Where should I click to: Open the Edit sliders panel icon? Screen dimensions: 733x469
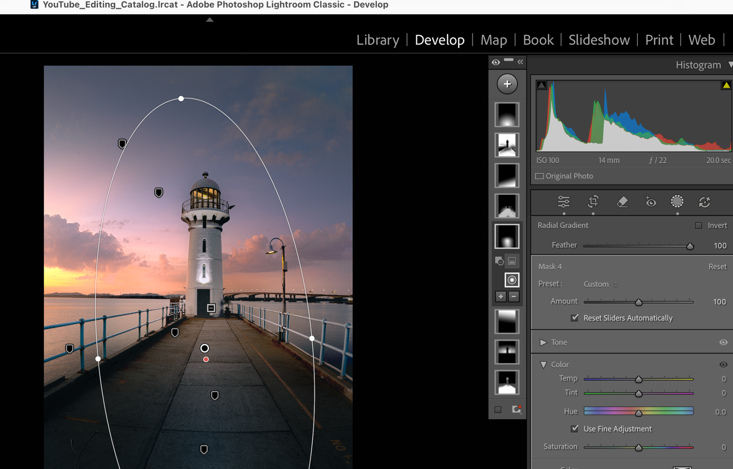[563, 202]
